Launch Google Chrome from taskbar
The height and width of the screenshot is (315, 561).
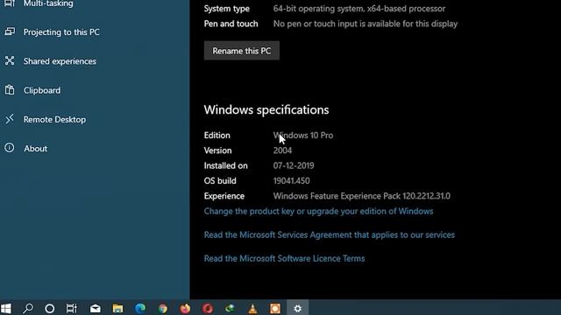click(163, 309)
